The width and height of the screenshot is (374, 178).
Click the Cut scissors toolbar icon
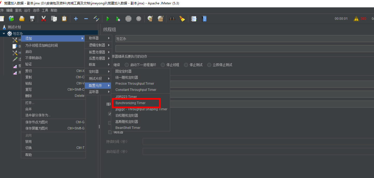click(44, 19)
